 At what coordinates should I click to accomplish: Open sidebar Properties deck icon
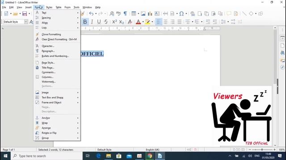282,38
